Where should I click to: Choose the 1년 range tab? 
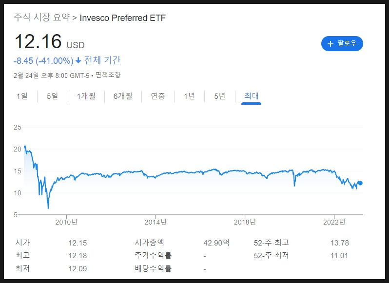pyautogui.click(x=189, y=96)
